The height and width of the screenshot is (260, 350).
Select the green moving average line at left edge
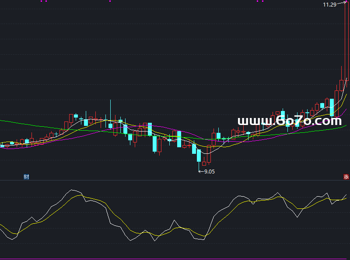2,121
